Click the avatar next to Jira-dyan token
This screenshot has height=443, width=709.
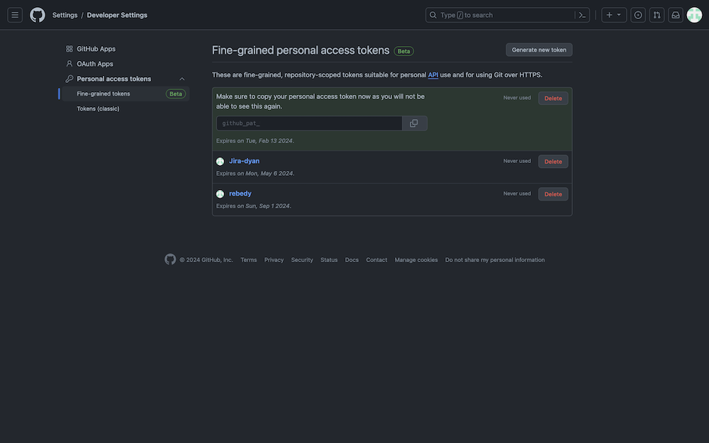tap(220, 162)
